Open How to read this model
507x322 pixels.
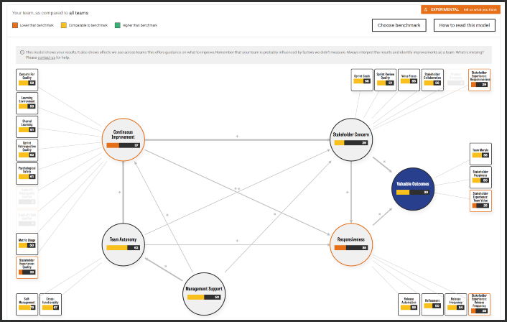[465, 25]
